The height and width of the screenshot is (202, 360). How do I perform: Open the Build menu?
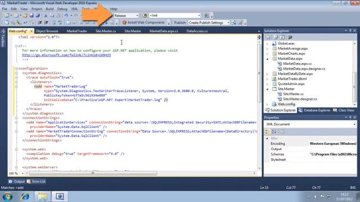click(x=49, y=9)
